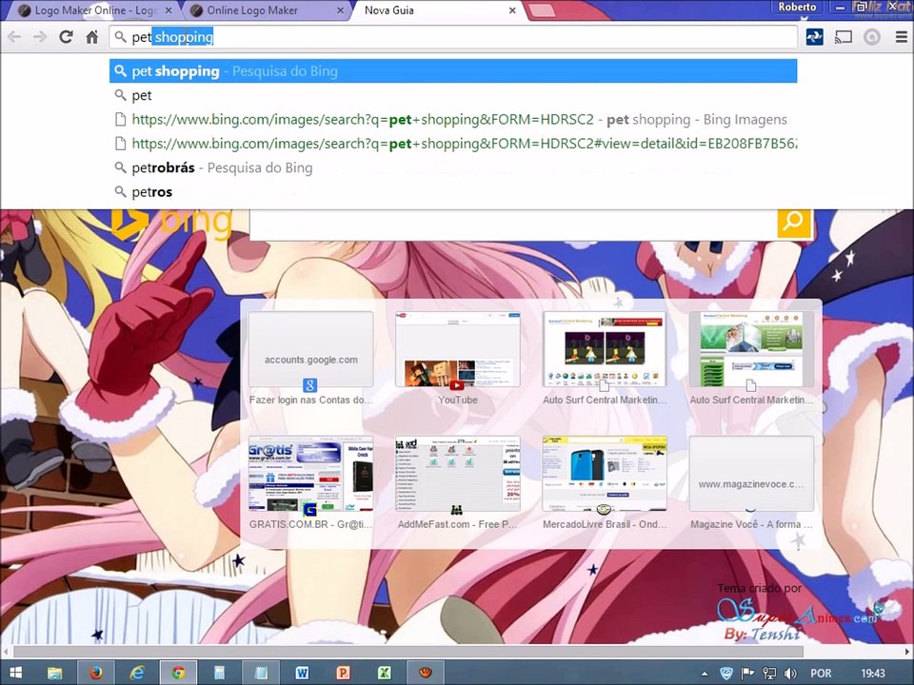Click the orange Bing search button

point(794,222)
